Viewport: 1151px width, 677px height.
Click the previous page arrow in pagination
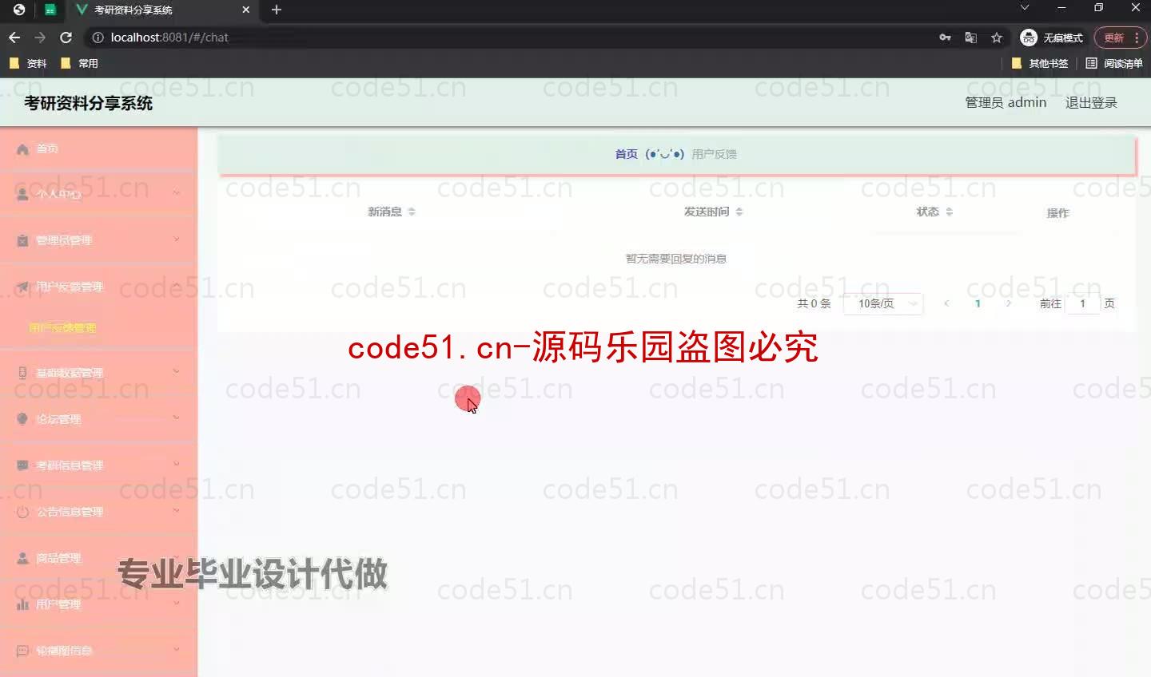point(946,303)
